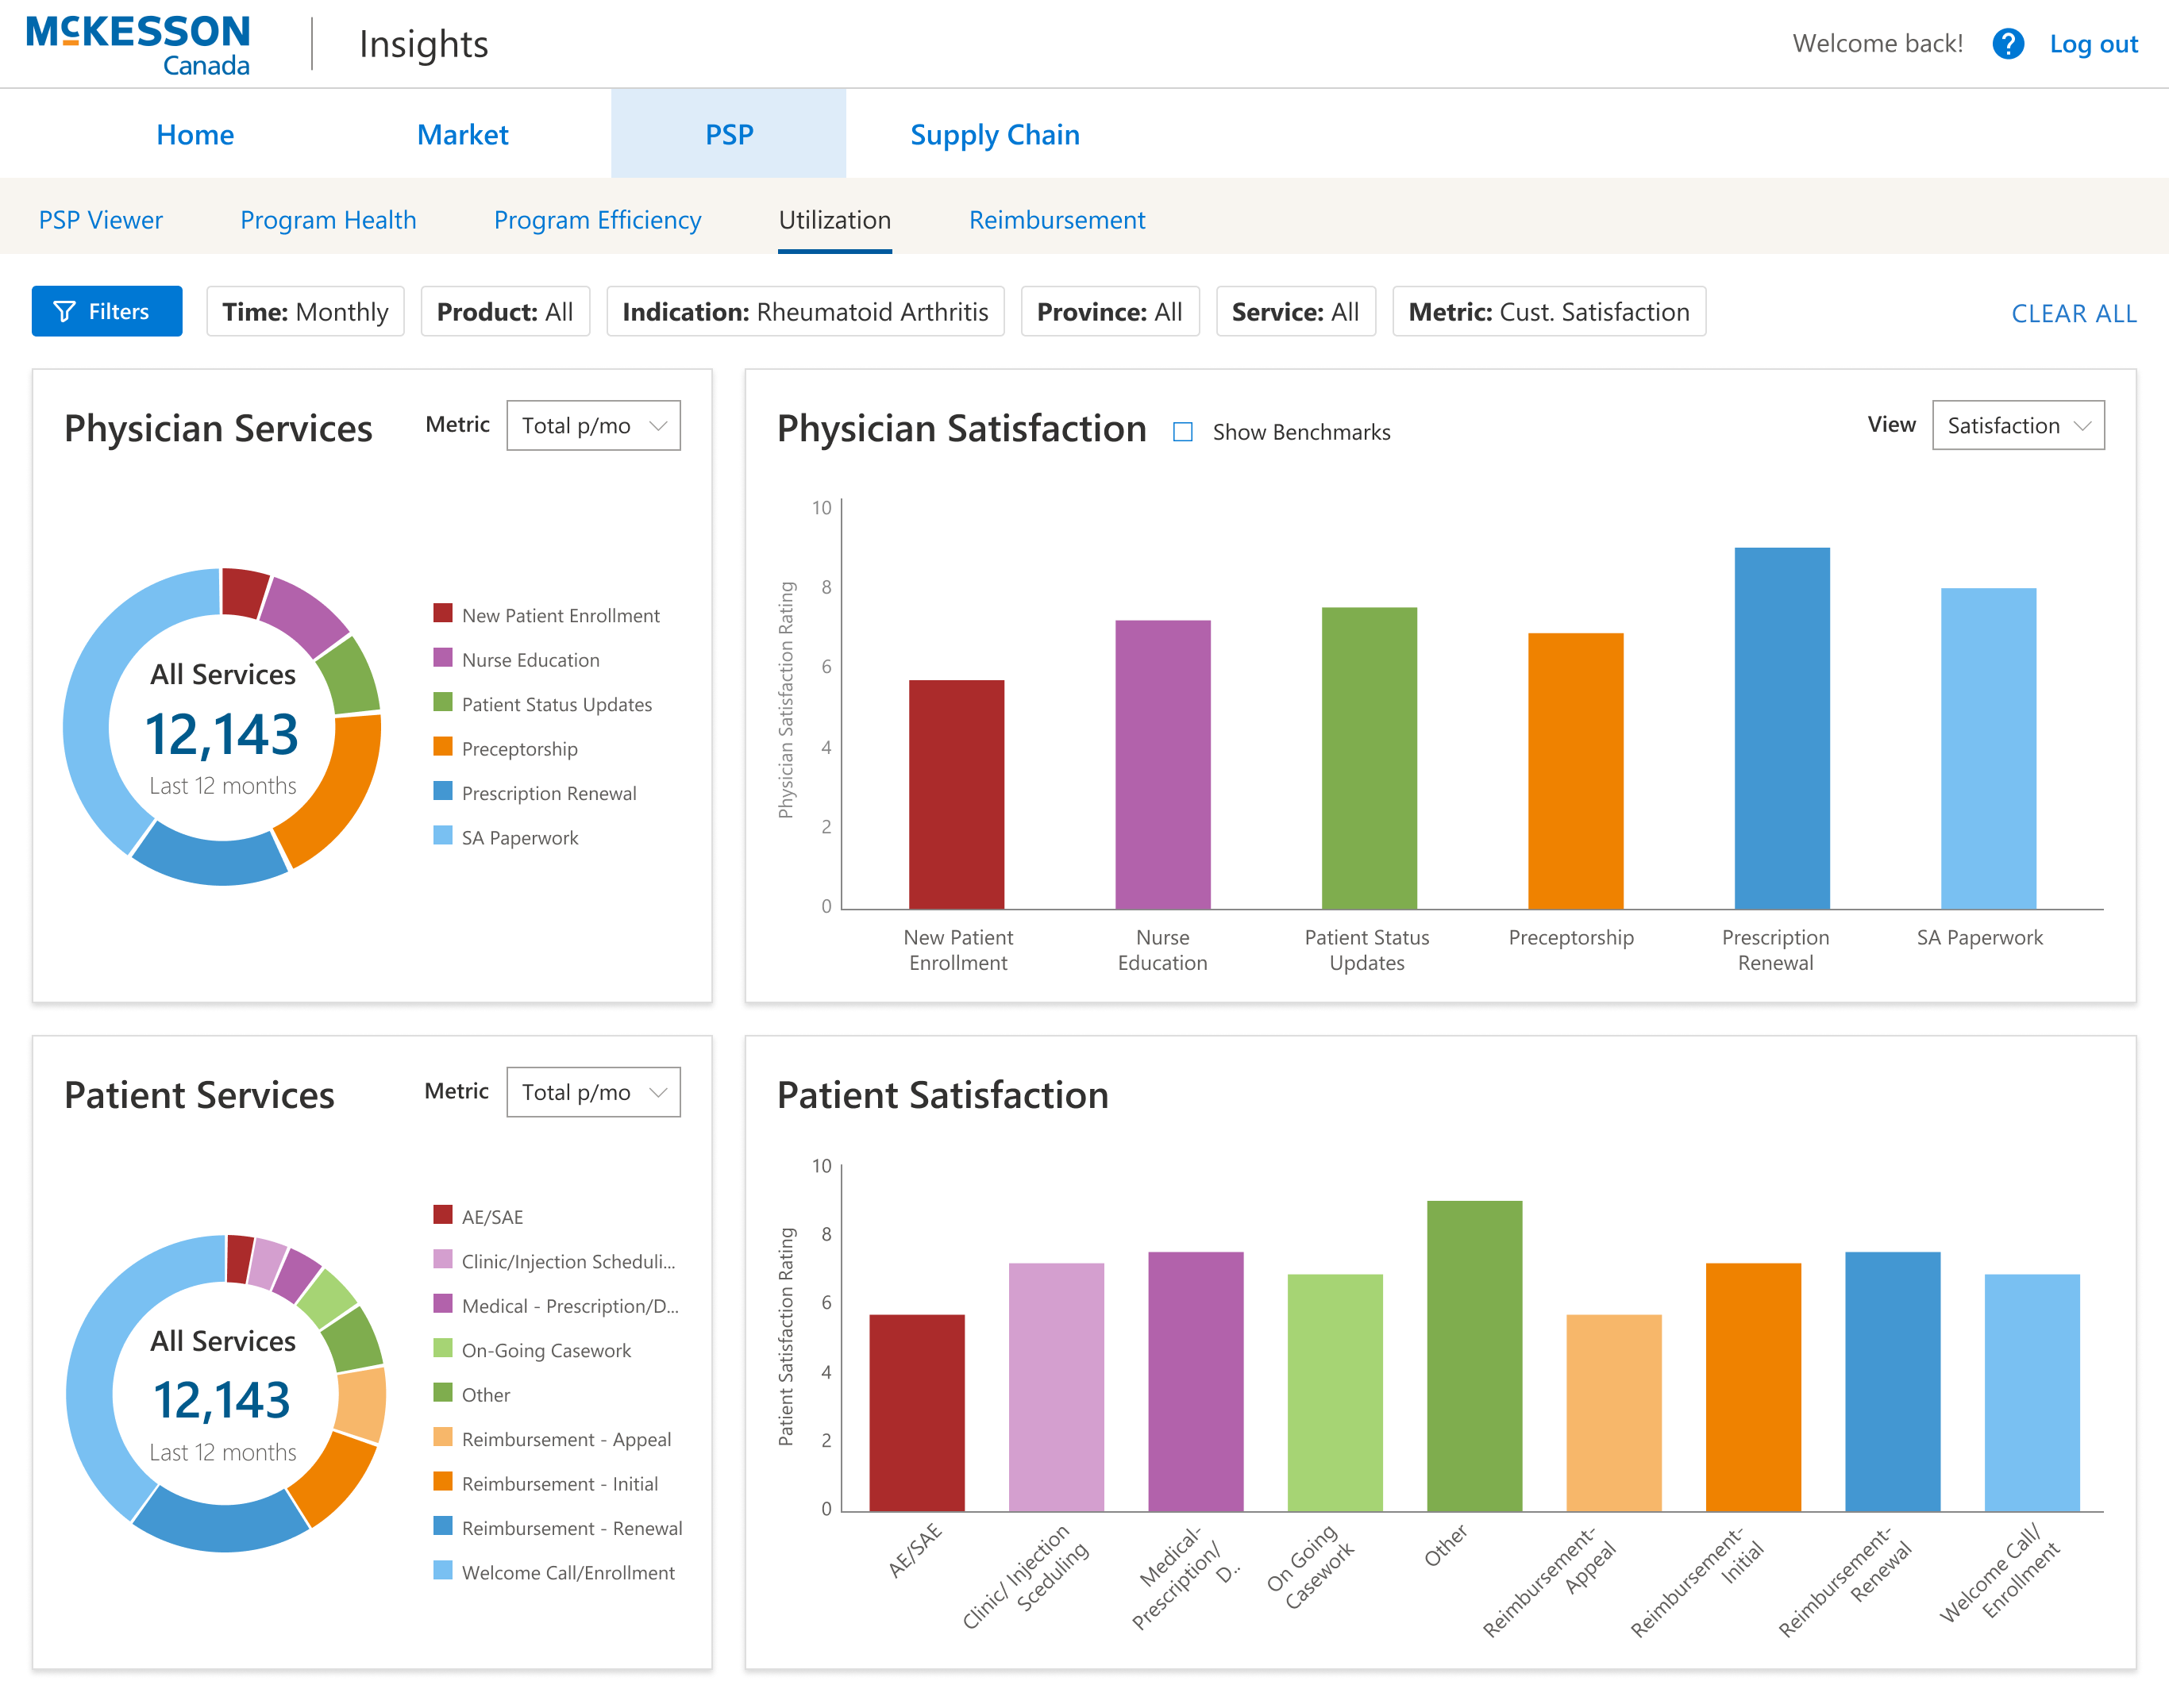Click the AE/SAE legend marker in Patient Services
The image size is (2169, 1708).
click(x=442, y=1215)
